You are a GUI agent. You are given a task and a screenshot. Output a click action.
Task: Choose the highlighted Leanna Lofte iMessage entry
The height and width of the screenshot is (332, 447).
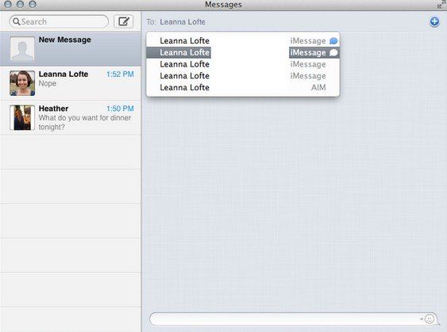coord(243,52)
